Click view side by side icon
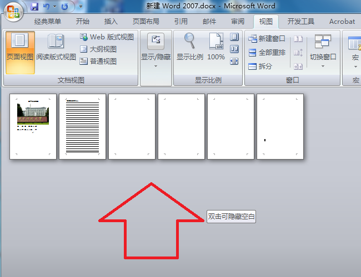This screenshot has width=361, height=277. tap(298, 39)
